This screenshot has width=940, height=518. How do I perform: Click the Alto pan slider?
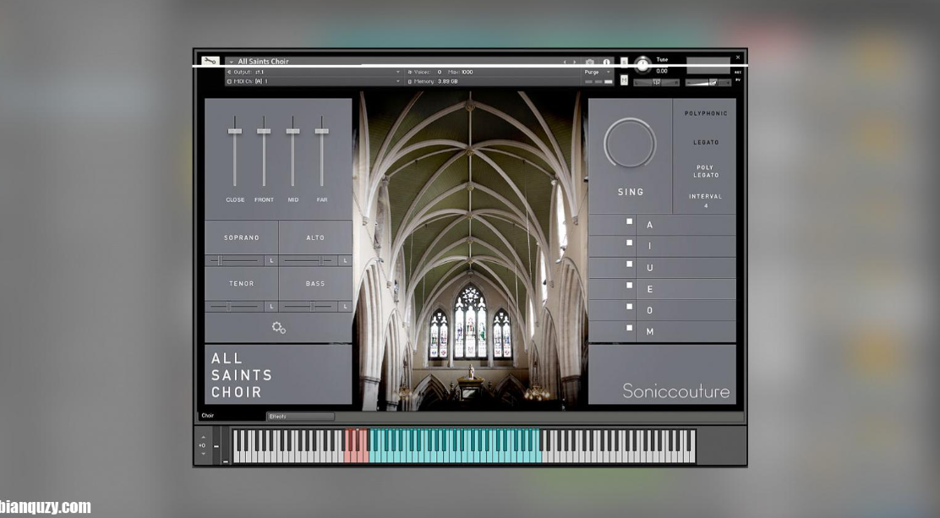309,260
